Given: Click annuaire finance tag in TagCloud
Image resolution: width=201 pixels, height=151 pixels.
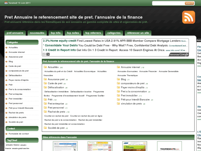Looking at the screenshot, I should pyautogui.click(x=12, y=145).
